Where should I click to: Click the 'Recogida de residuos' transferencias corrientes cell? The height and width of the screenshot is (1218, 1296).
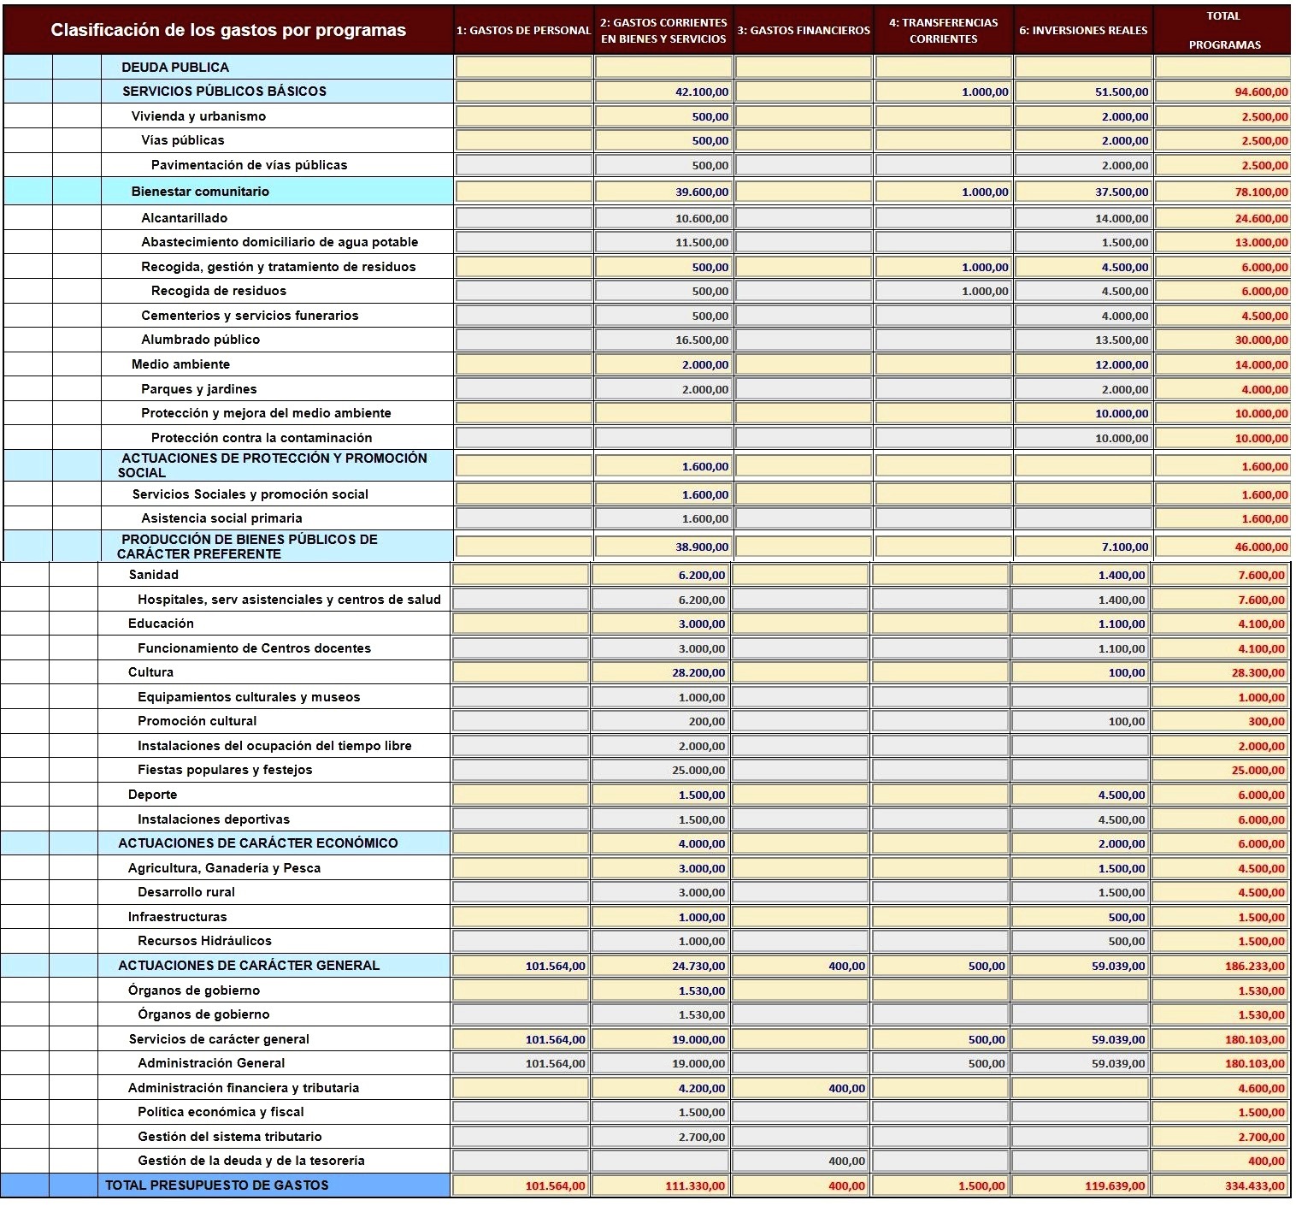click(943, 292)
